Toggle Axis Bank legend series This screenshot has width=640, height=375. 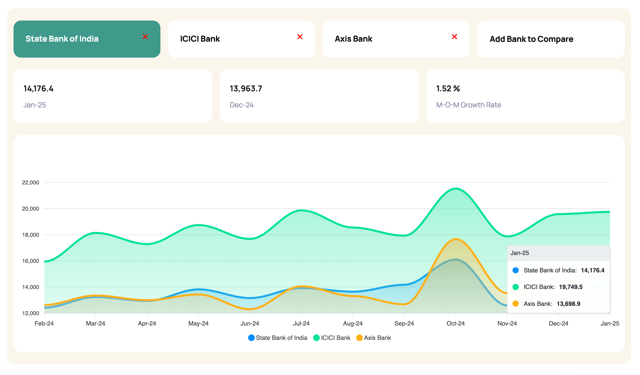(x=377, y=338)
